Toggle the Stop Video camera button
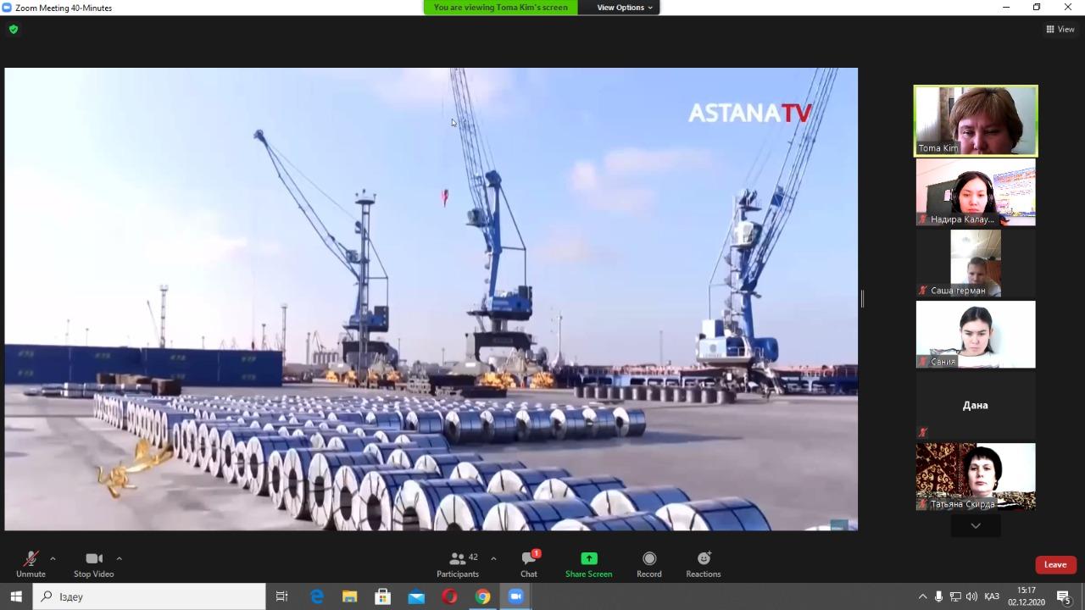 [x=94, y=559]
